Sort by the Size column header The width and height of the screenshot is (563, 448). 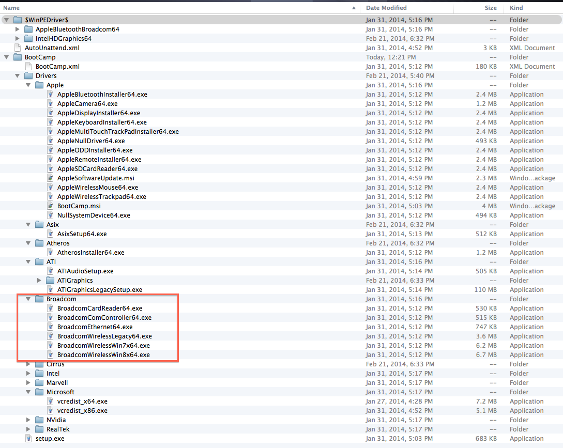[491, 8]
